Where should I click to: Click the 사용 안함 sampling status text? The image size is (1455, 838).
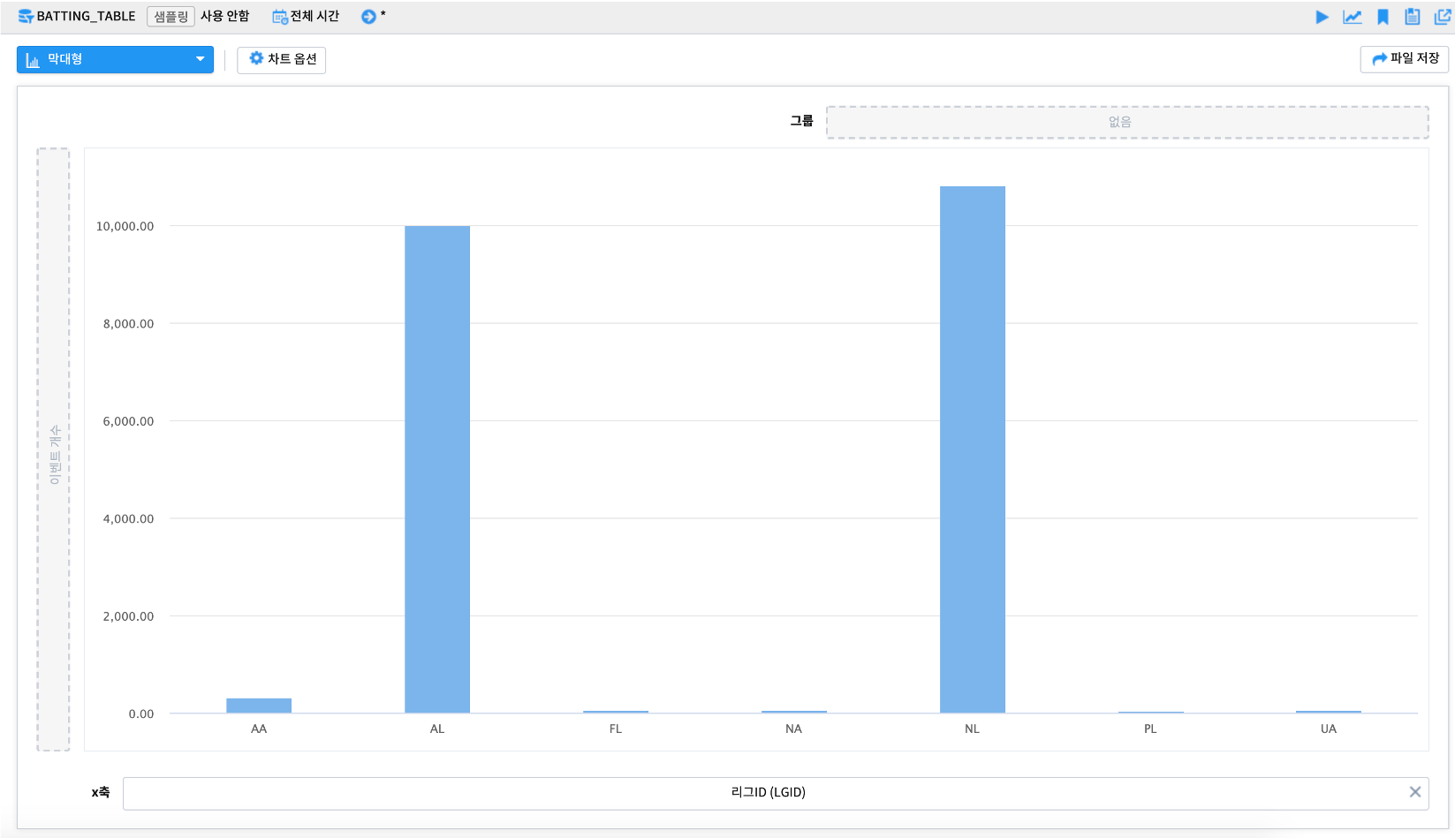point(224,17)
